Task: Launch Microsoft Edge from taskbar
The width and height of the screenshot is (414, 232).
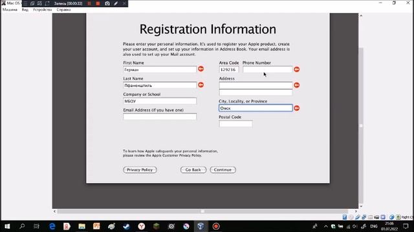Action: pos(52,226)
